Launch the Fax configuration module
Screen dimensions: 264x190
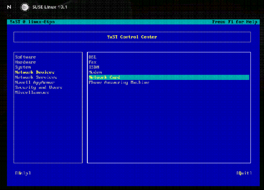point(93,62)
